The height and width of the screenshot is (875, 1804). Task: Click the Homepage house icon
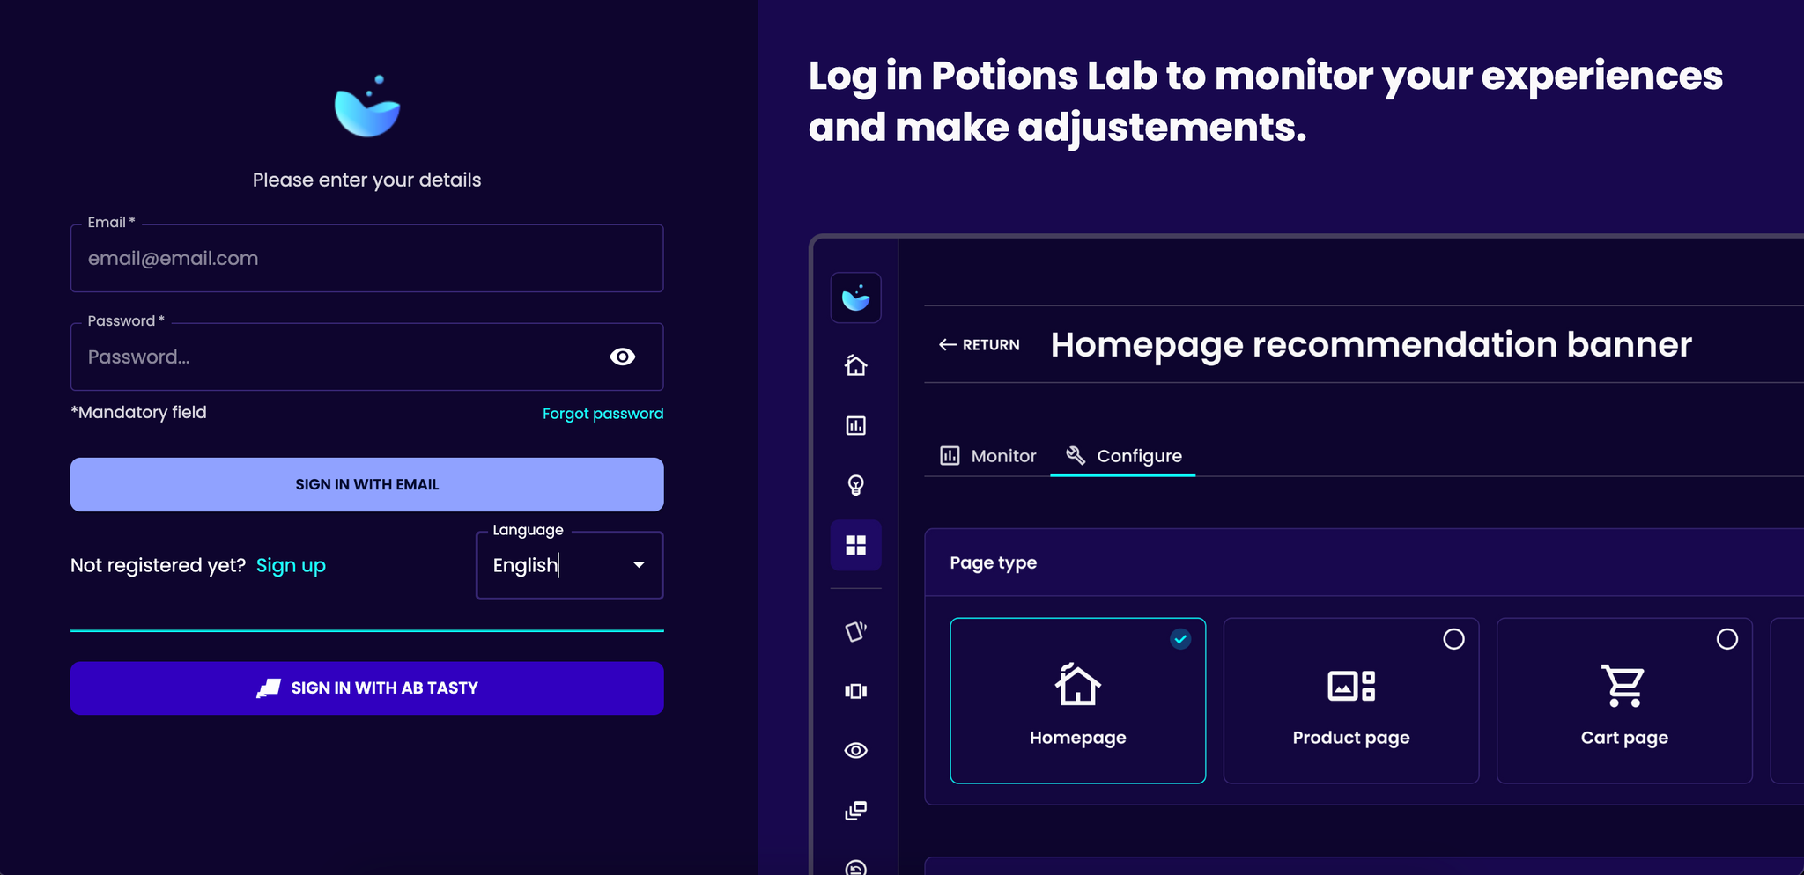1077,685
